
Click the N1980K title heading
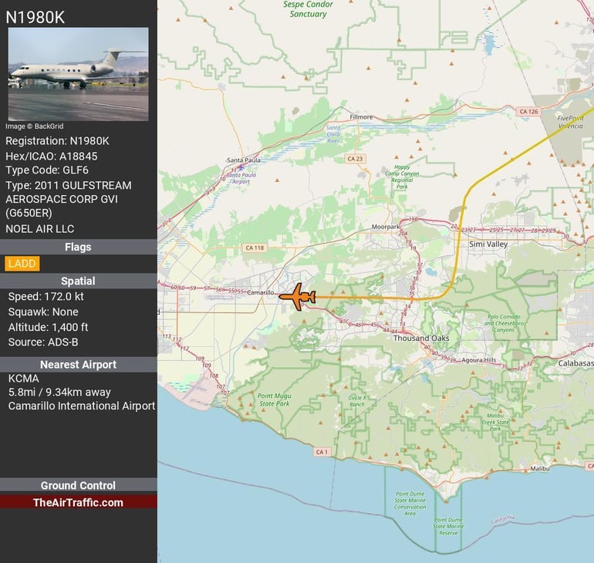pos(35,18)
